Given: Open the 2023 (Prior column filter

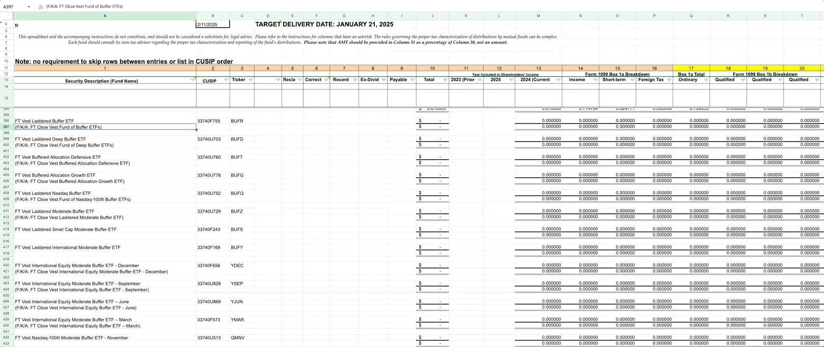Looking at the screenshot, I should pyautogui.click(x=480, y=80).
